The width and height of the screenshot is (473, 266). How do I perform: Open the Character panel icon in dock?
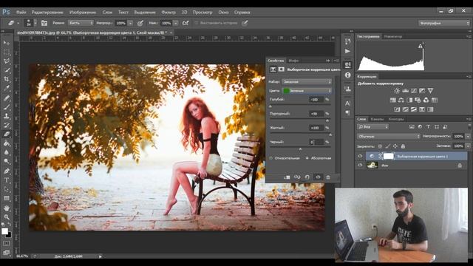point(348,103)
